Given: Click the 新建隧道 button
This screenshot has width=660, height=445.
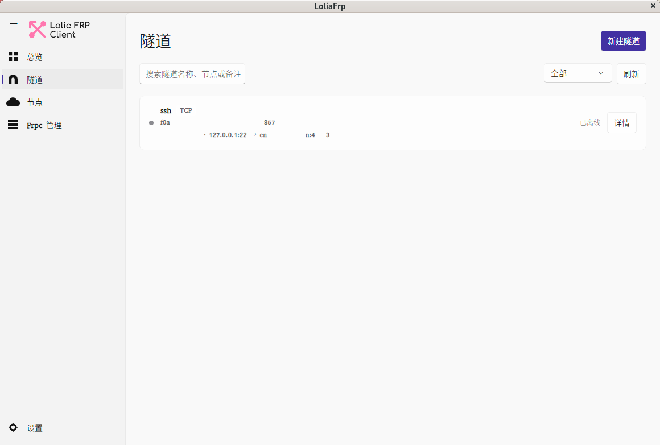Looking at the screenshot, I should coord(624,41).
